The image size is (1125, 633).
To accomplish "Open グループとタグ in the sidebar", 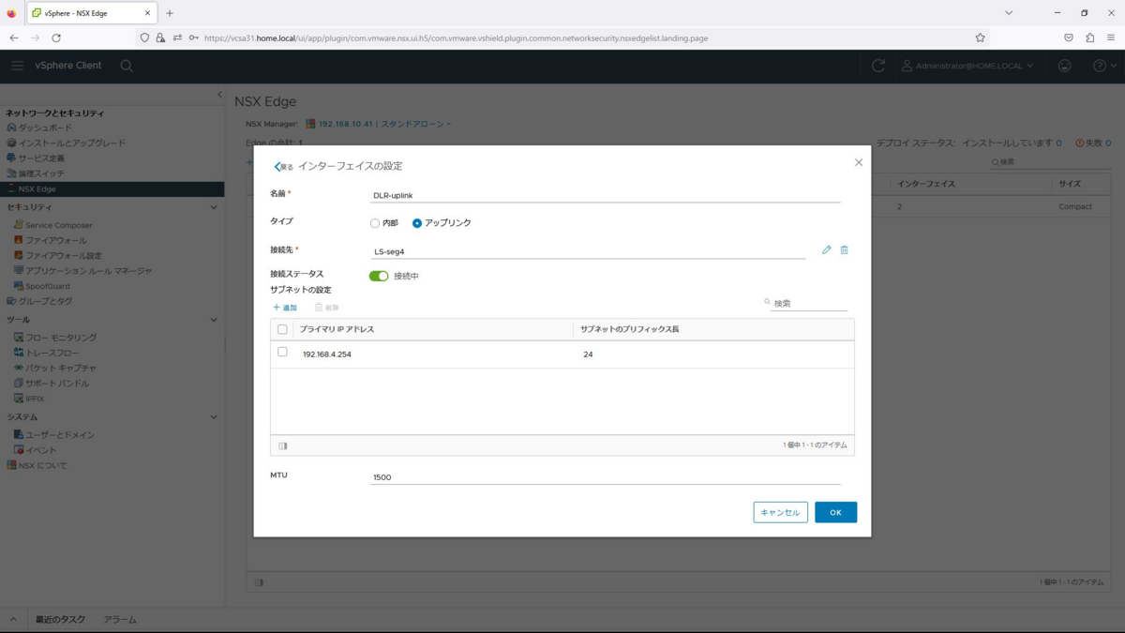I will coord(46,301).
